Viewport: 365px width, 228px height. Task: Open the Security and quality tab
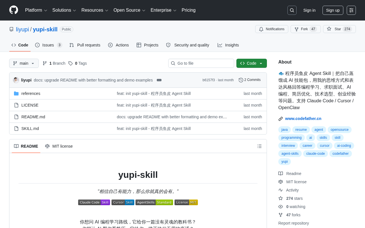[188, 45]
